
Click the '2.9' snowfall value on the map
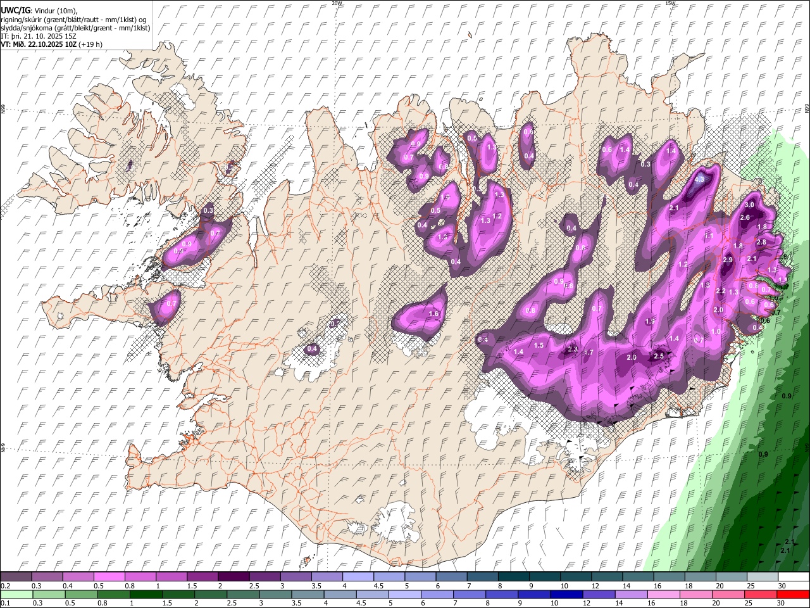(728, 260)
